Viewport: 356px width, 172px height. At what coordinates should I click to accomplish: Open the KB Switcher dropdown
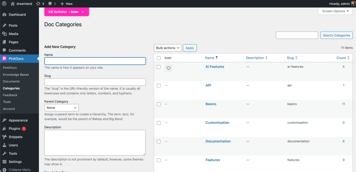(x=66, y=12)
